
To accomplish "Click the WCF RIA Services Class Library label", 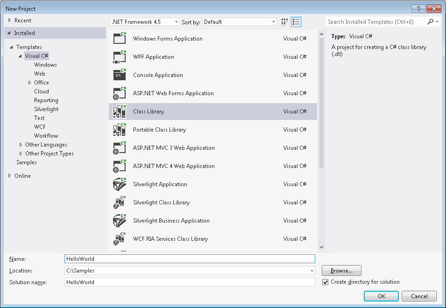I will tap(170, 238).
